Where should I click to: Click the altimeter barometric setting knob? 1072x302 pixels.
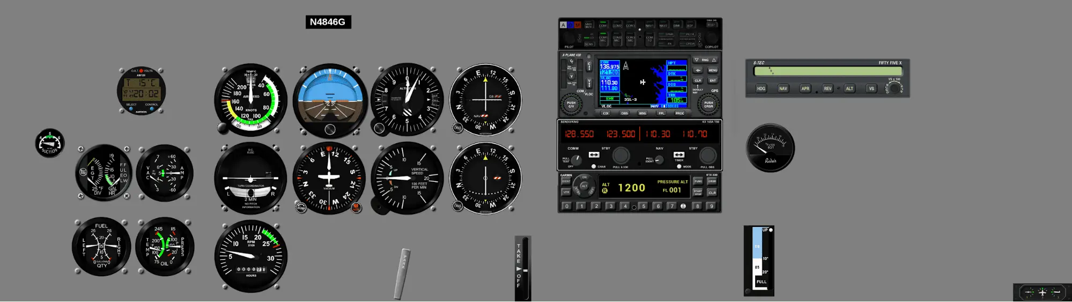click(379, 128)
